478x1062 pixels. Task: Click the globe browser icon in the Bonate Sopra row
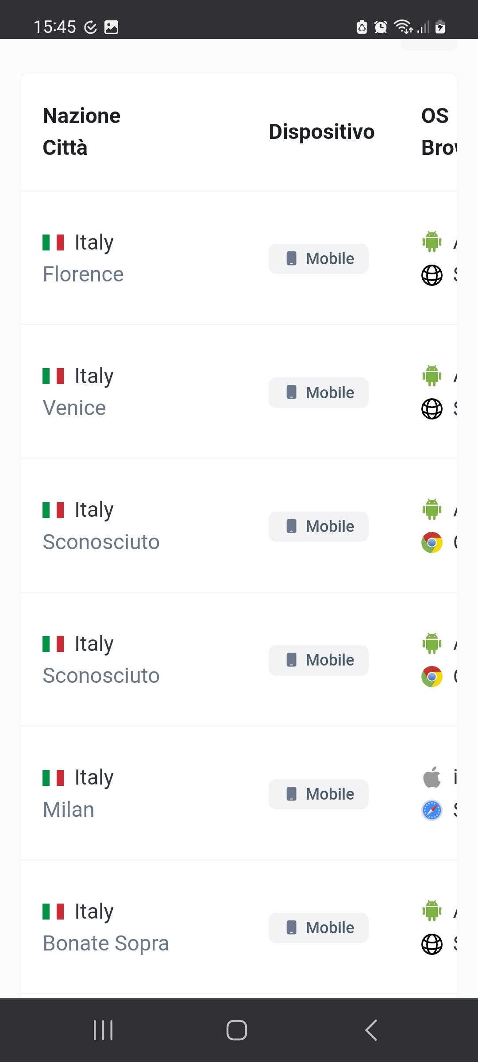click(x=432, y=944)
